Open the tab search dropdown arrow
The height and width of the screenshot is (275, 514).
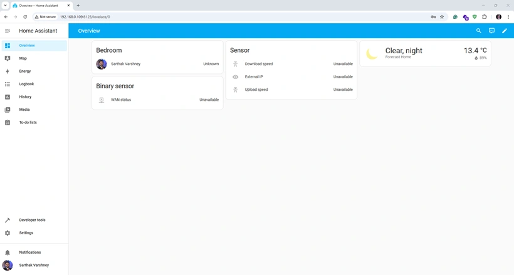pos(5,6)
